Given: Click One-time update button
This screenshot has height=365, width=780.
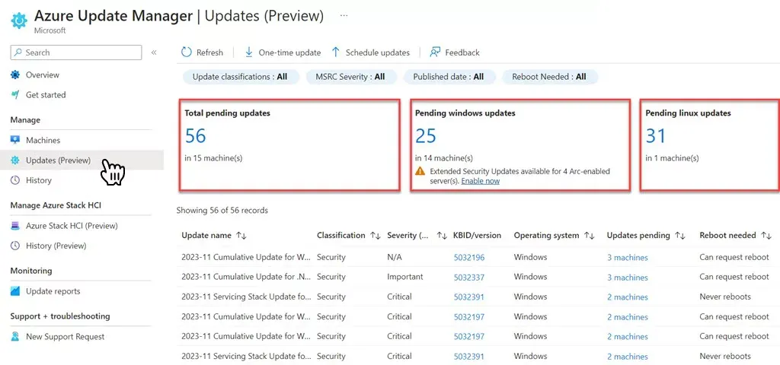Looking at the screenshot, I should (283, 52).
